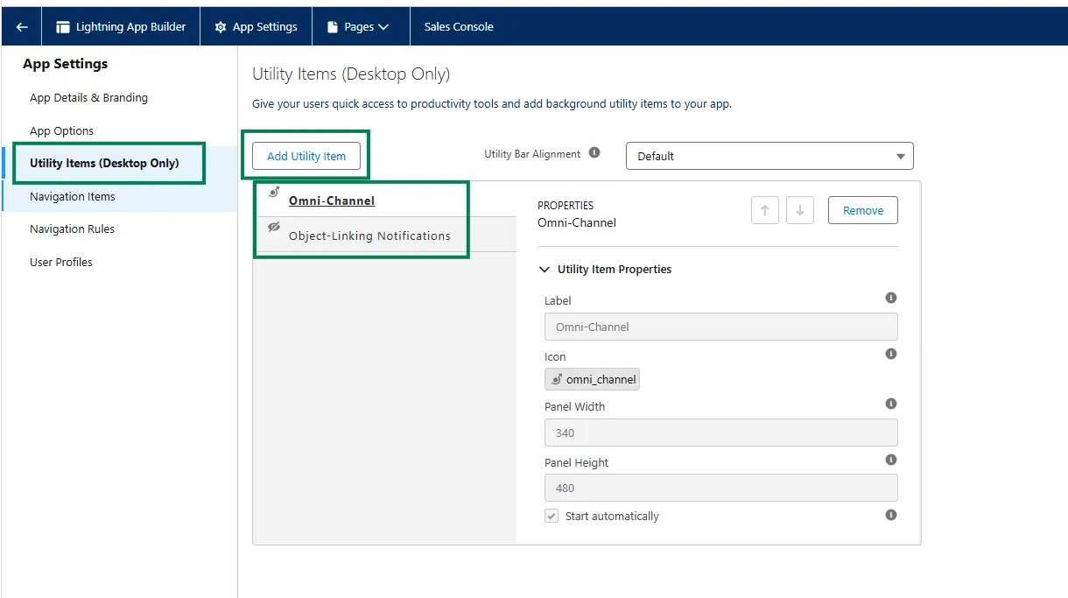Screen dimensions: 1068x598
Task: Click info icon next to Panel Height
Action: (x=891, y=460)
